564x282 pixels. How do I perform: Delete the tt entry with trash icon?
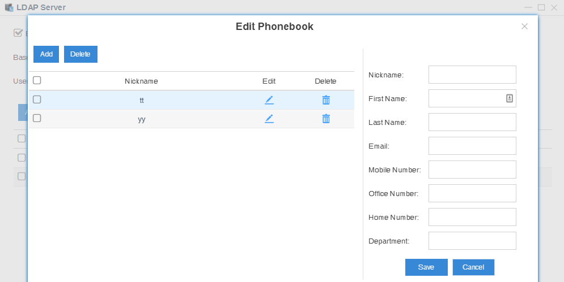pos(326,100)
